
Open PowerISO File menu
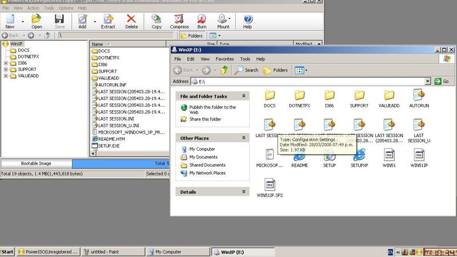[6, 8]
